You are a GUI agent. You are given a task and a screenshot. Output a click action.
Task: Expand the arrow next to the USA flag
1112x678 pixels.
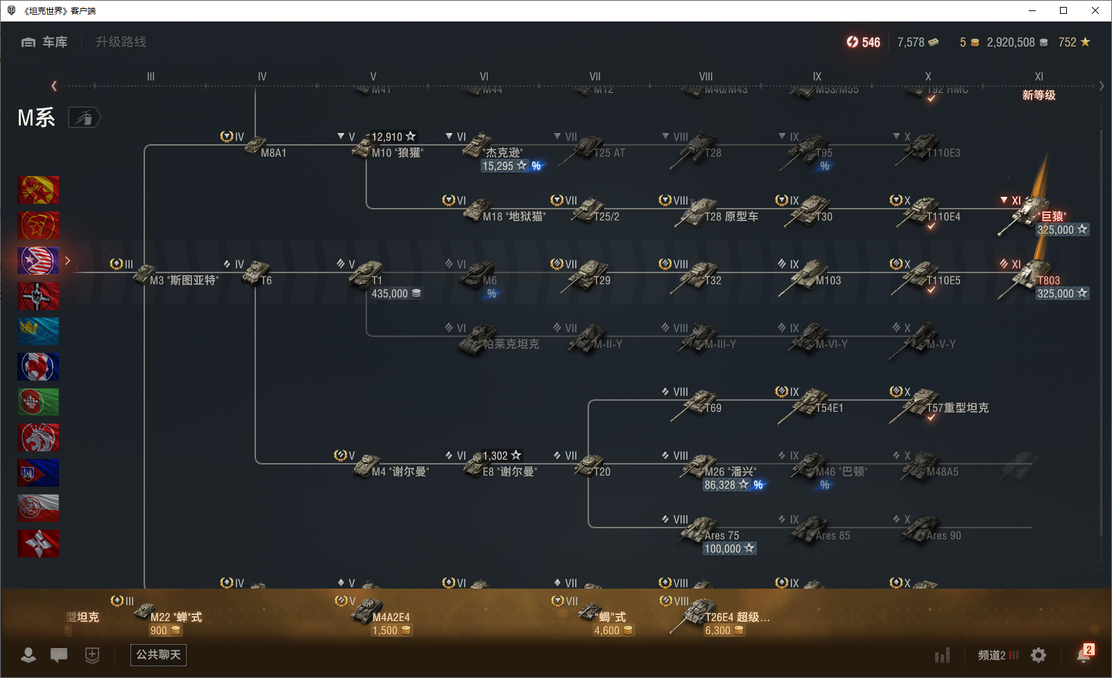tap(67, 261)
